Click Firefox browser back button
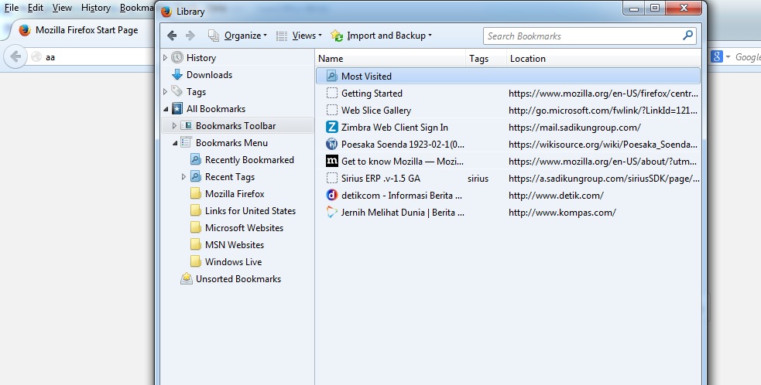This screenshot has height=385, width=761. click(15, 56)
